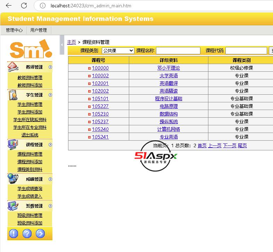The width and height of the screenshot is (273, 252).
Task: Collapse the sidebar with the splitter arrow
Action: (62, 45)
